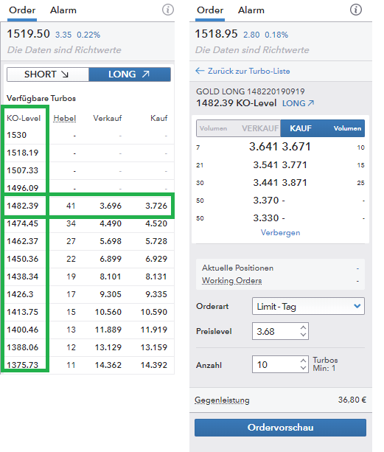Viewport: 384px width, 452px height.
Task: Click Verkauf column header in turbo list
Action: point(108,118)
